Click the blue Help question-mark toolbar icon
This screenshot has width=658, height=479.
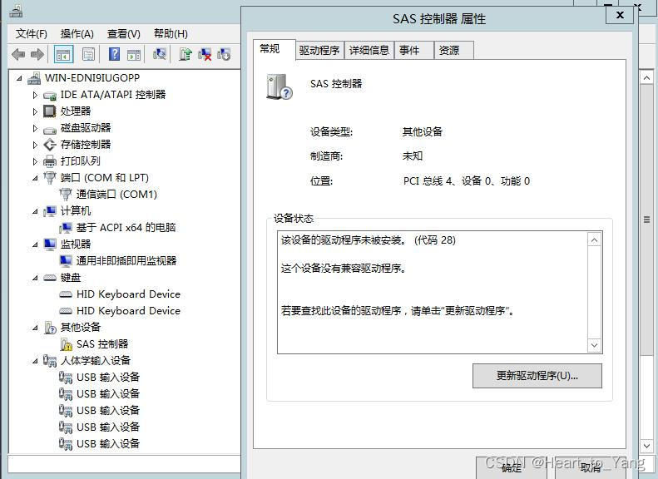point(114,54)
